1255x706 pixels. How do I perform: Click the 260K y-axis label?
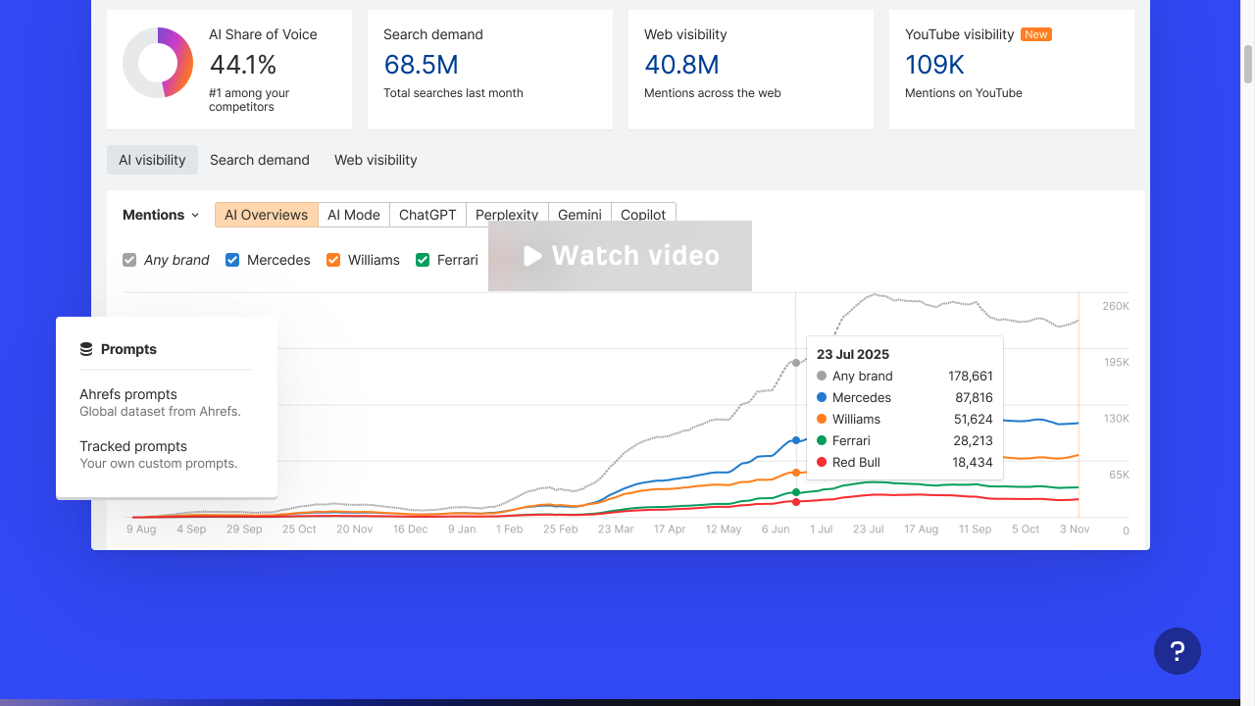[x=1116, y=306]
